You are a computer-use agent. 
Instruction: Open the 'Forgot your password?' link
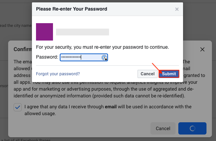(58, 74)
